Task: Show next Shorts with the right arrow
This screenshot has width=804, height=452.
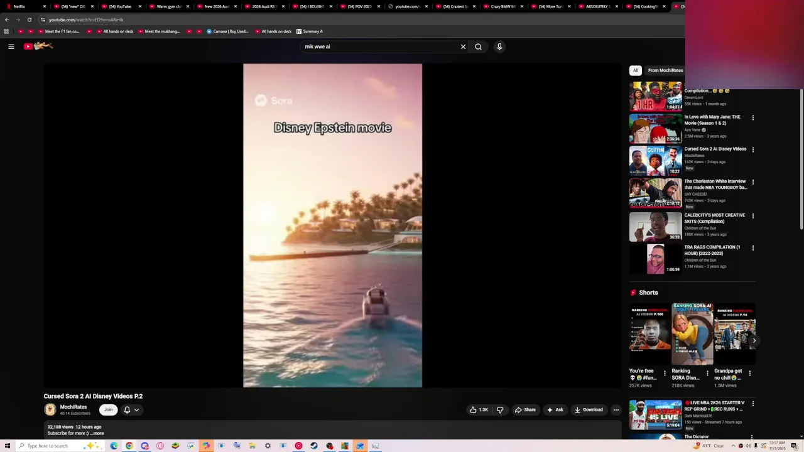Action: (754, 341)
